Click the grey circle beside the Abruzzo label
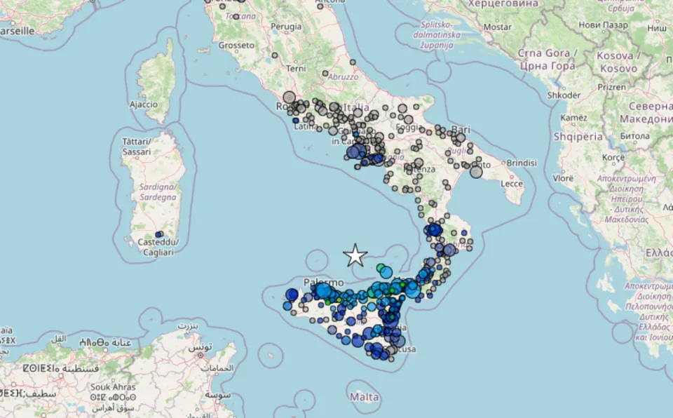Image resolution: width=673 pixels, height=418 pixels. pyautogui.click(x=325, y=74)
